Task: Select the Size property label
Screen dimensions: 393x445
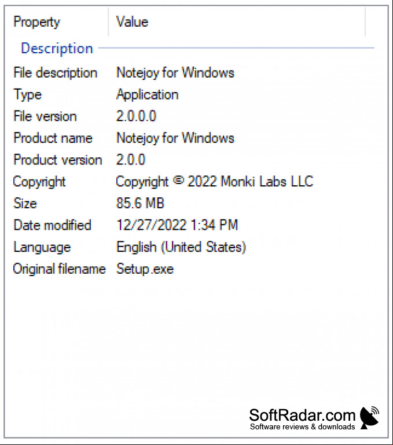Action: (x=25, y=204)
